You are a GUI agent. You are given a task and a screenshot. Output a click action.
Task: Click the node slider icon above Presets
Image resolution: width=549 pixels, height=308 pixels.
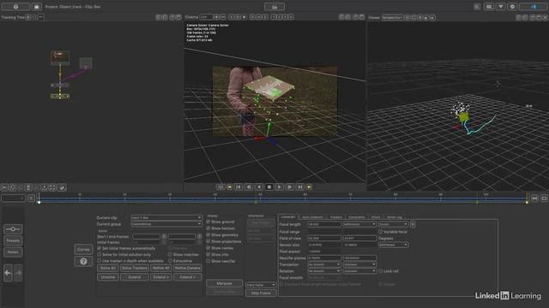13,229
